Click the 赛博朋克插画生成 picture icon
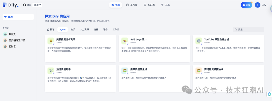Image resolution: width=272 pixels, height=101 pixels. click(x=199, y=71)
